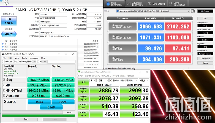Open 設定檔(P) menu in CrystalDiskMark

pyautogui.click(x=96, y=76)
